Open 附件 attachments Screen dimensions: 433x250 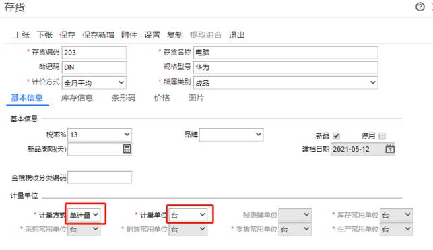pyautogui.click(x=129, y=35)
